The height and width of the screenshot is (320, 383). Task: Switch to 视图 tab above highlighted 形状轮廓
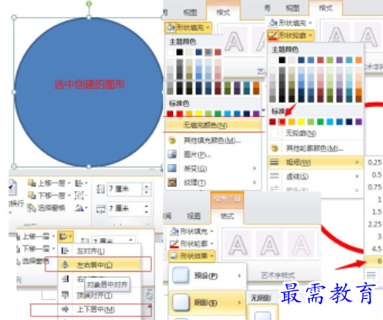[293, 8]
